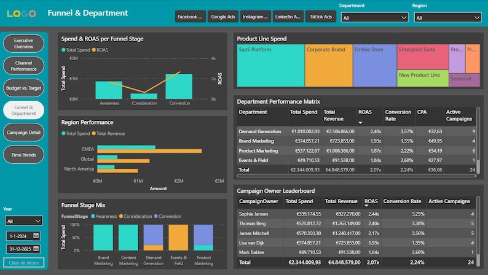Viewport: 488px width, 275px height.
Task: Sort leaderboard by Conversion Rate header
Action: (x=402, y=201)
